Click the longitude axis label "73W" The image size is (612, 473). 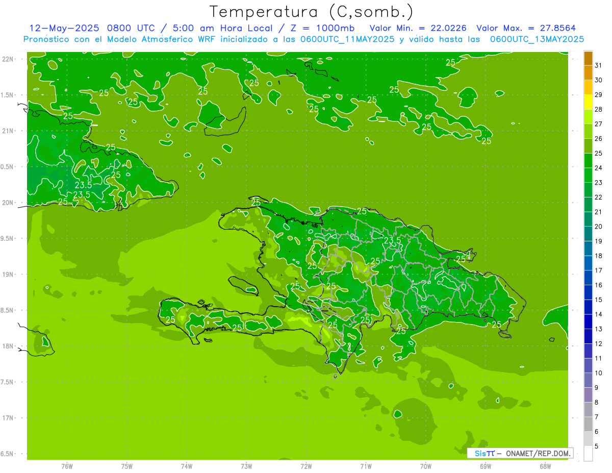(x=246, y=466)
